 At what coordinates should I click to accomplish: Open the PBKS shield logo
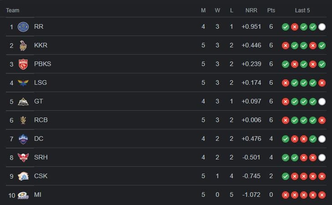(x=23, y=64)
